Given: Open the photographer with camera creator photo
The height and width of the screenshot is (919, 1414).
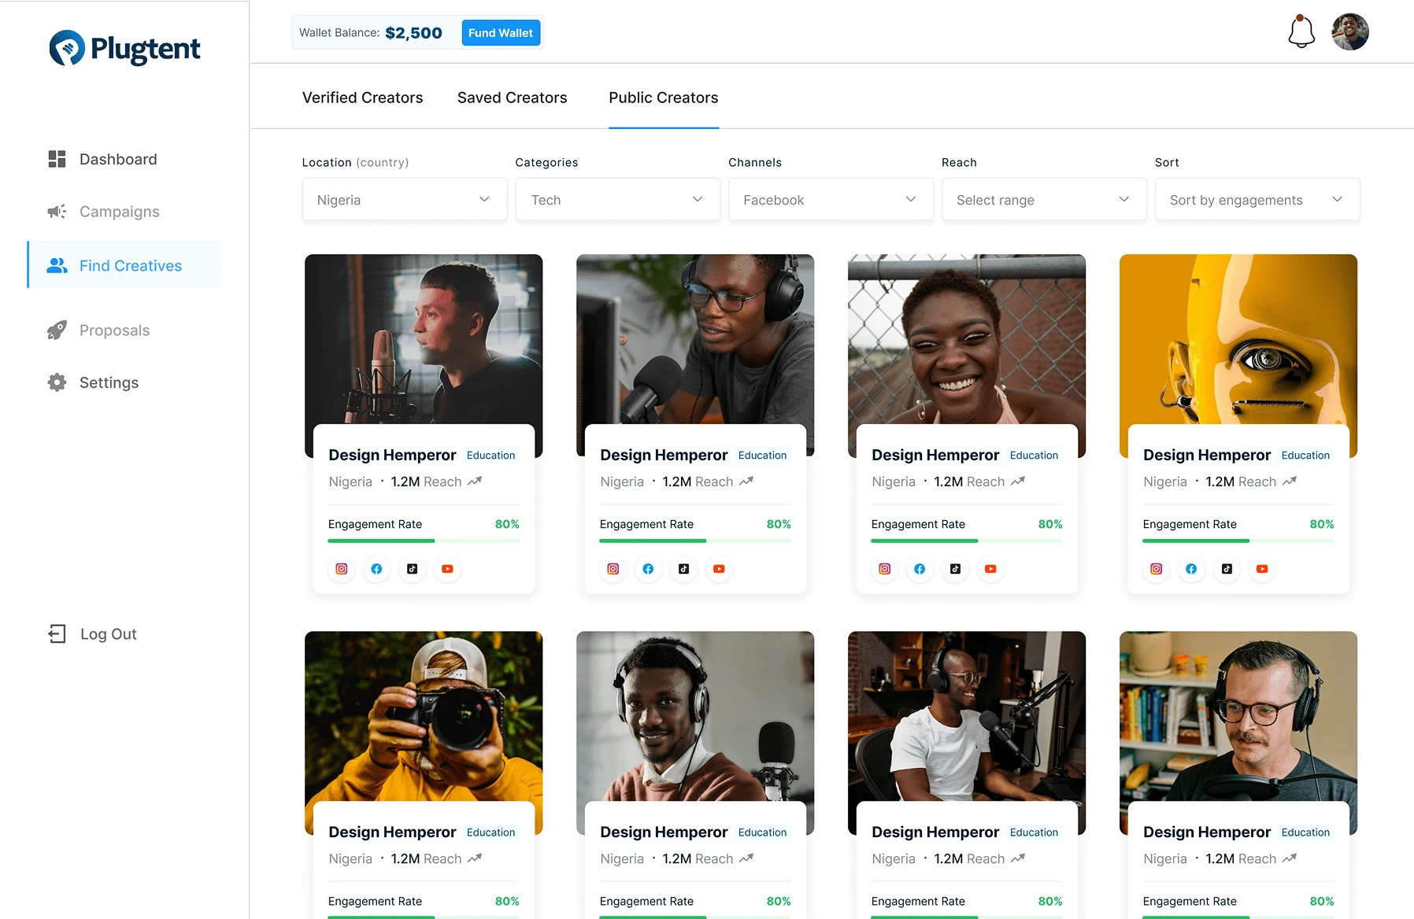Looking at the screenshot, I should 424,716.
